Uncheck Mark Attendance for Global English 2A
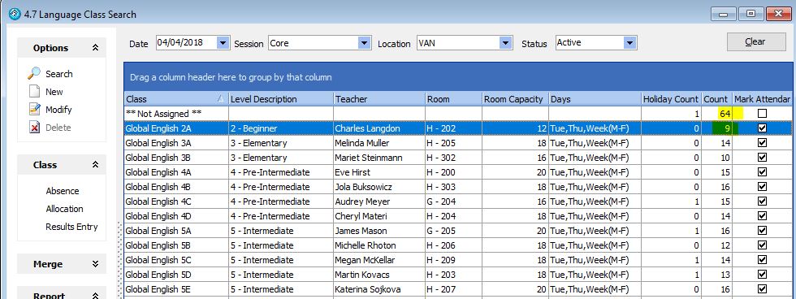 [762, 128]
